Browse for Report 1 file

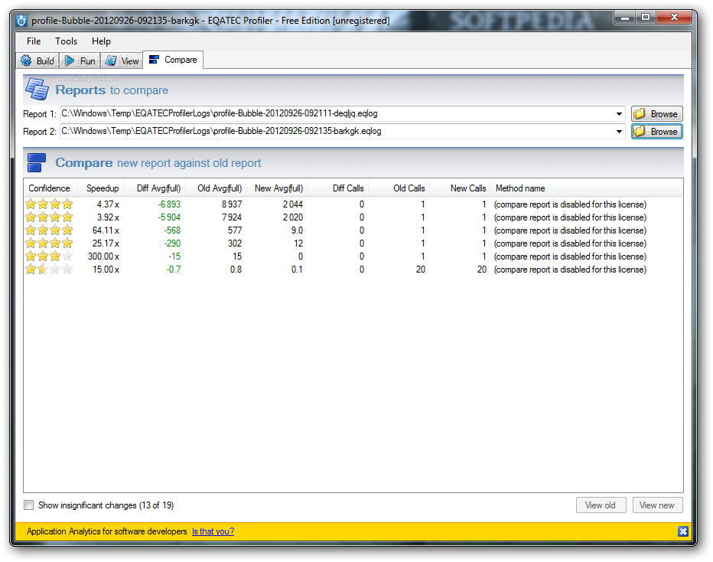656,114
